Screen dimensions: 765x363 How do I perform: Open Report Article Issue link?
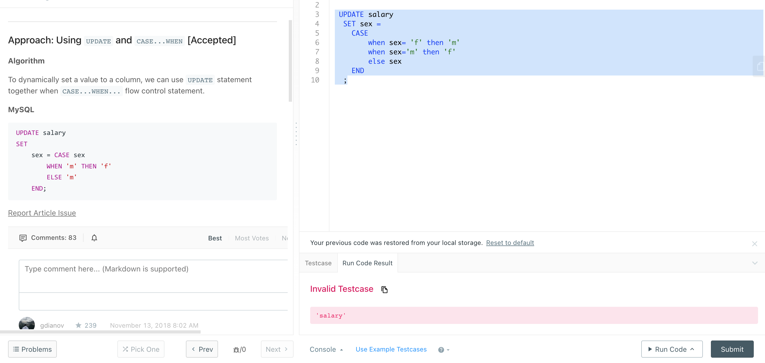click(42, 213)
